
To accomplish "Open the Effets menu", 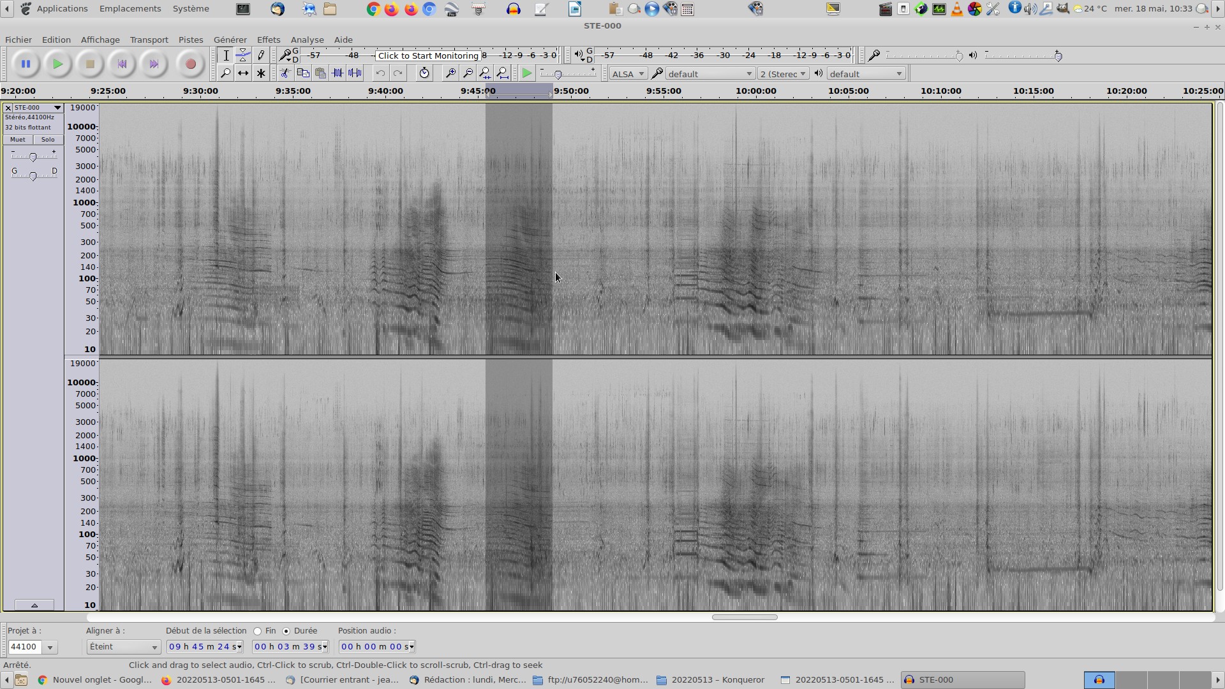I will 268,40.
